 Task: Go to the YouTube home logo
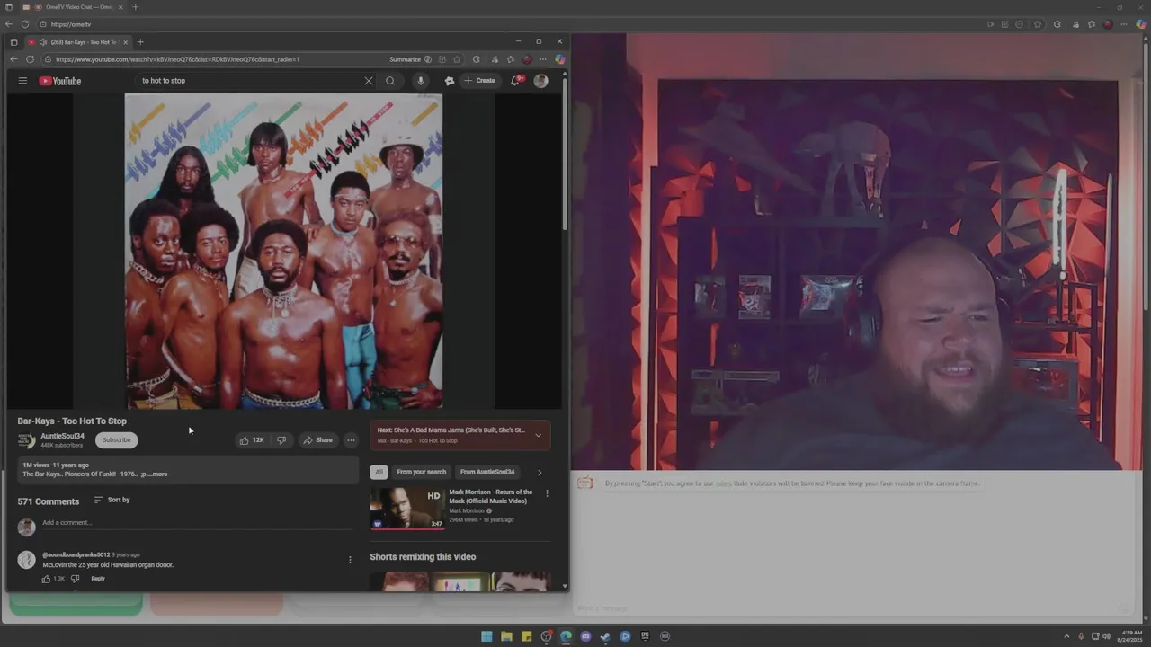(x=60, y=81)
